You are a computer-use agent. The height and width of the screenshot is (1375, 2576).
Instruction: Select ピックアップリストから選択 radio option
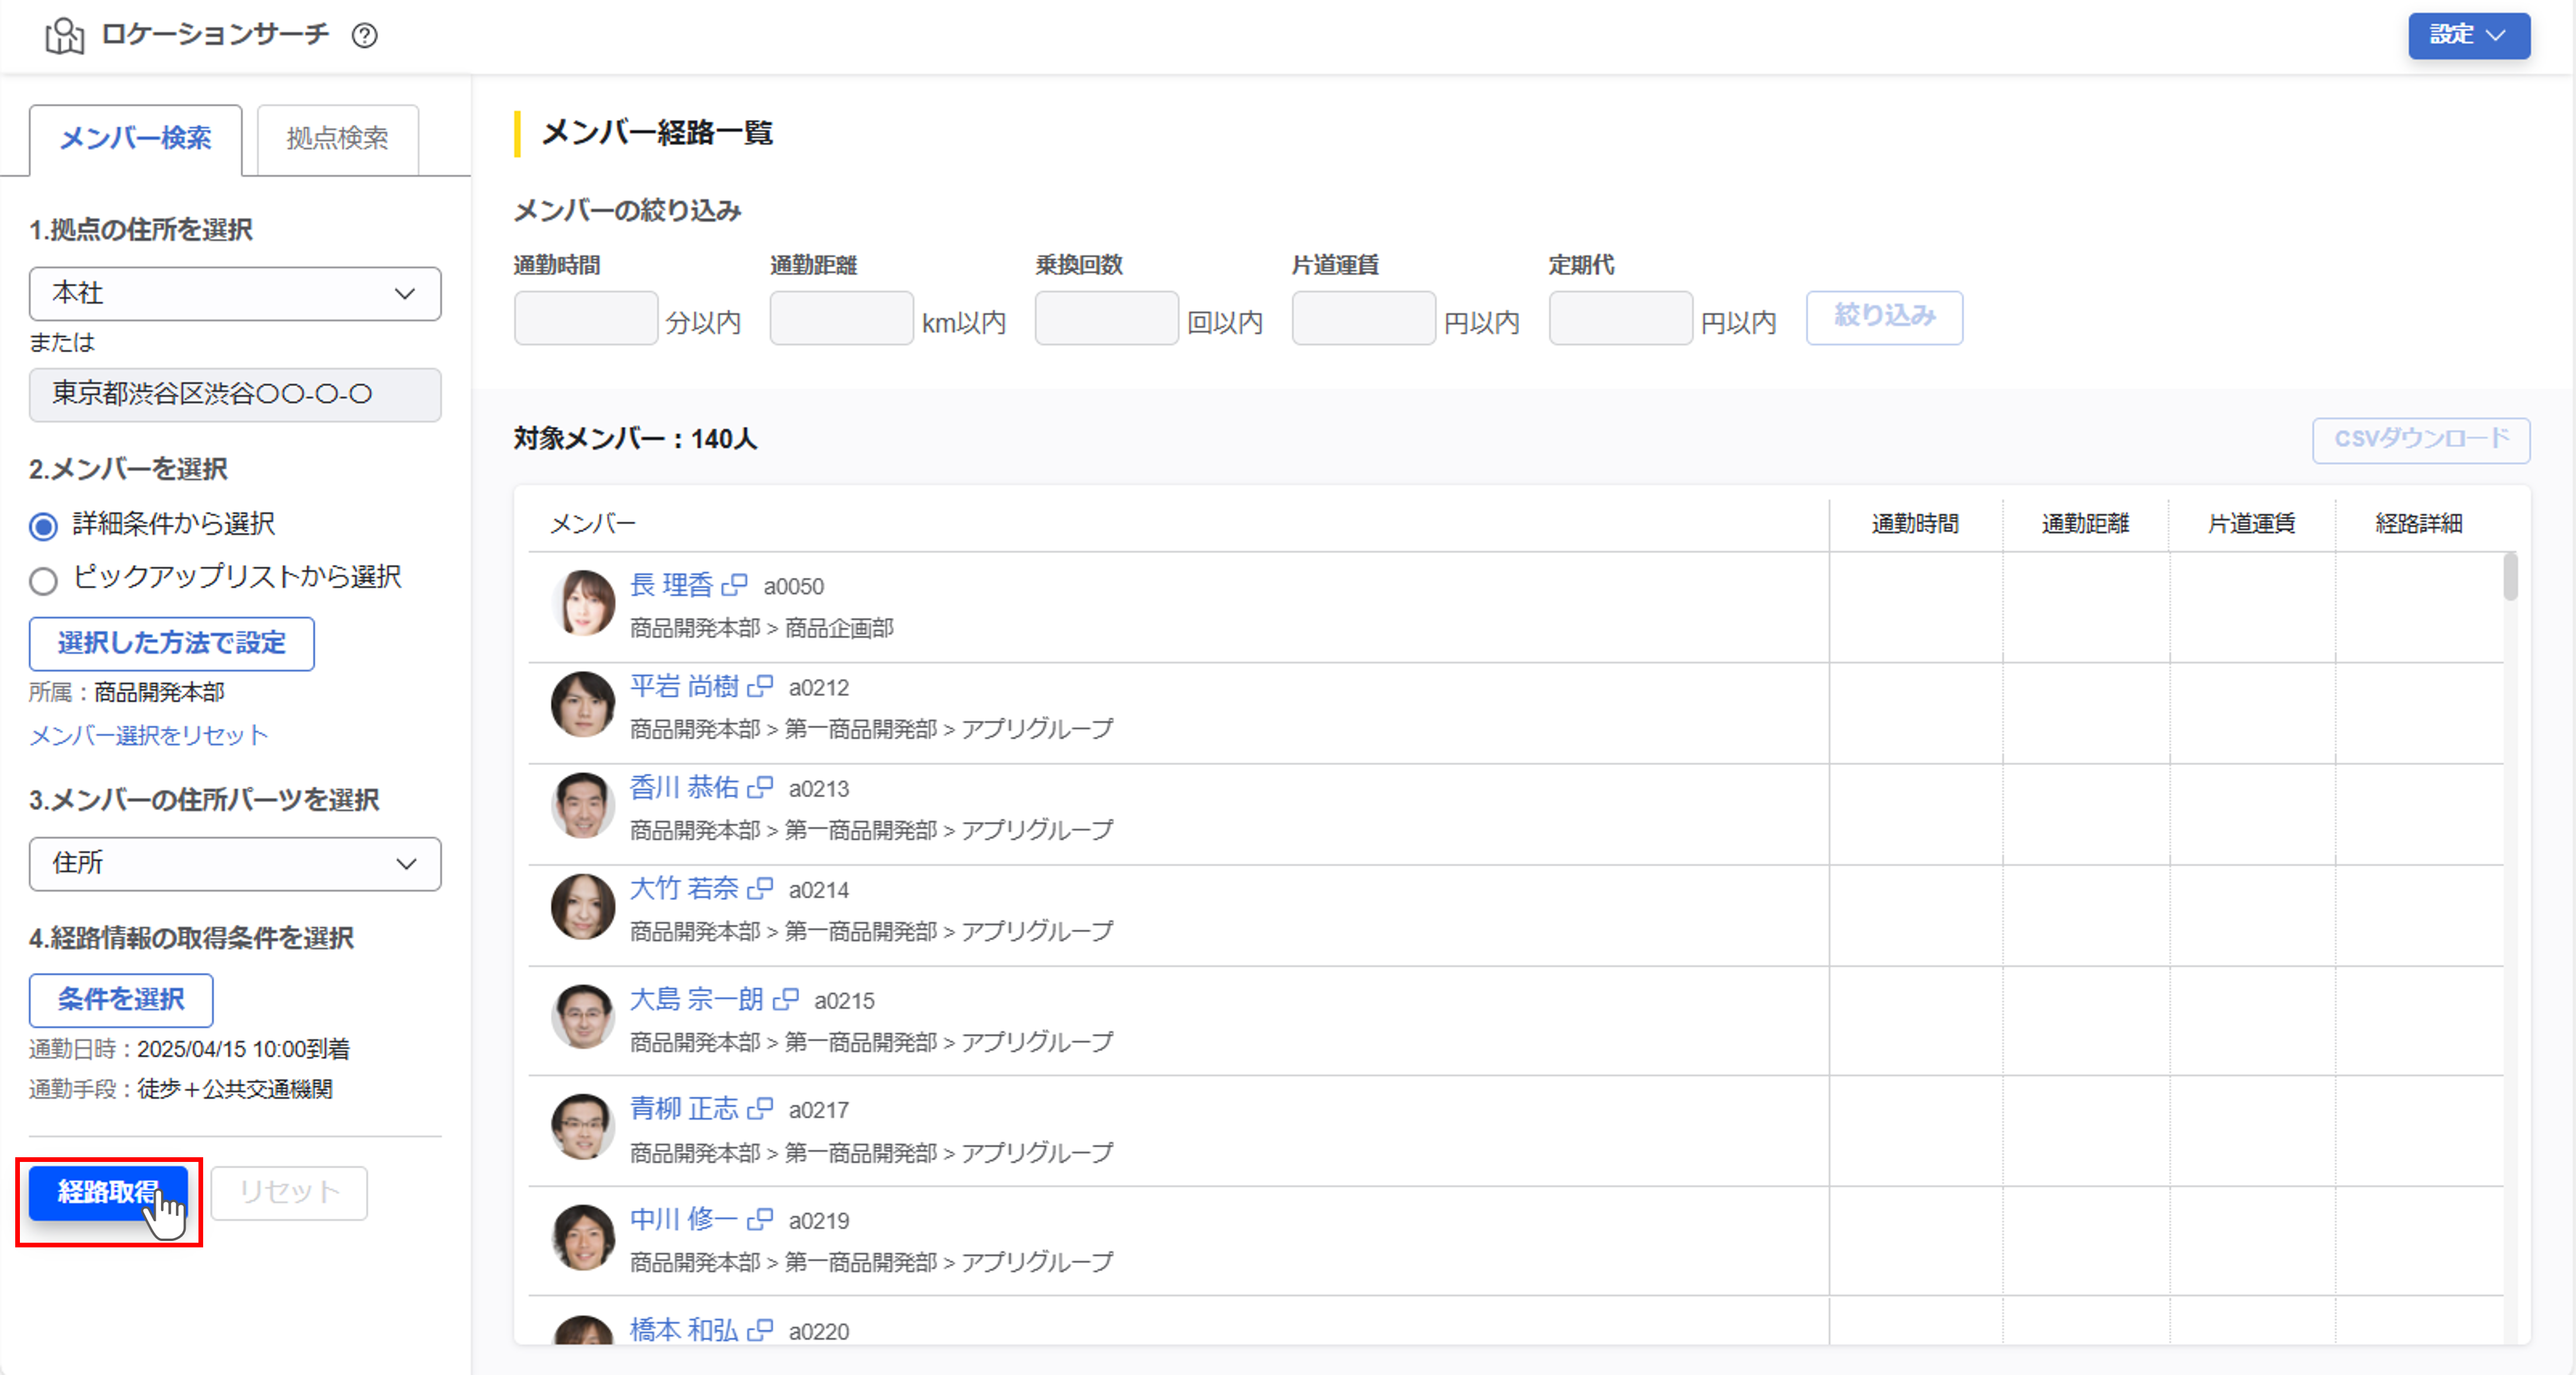[43, 580]
